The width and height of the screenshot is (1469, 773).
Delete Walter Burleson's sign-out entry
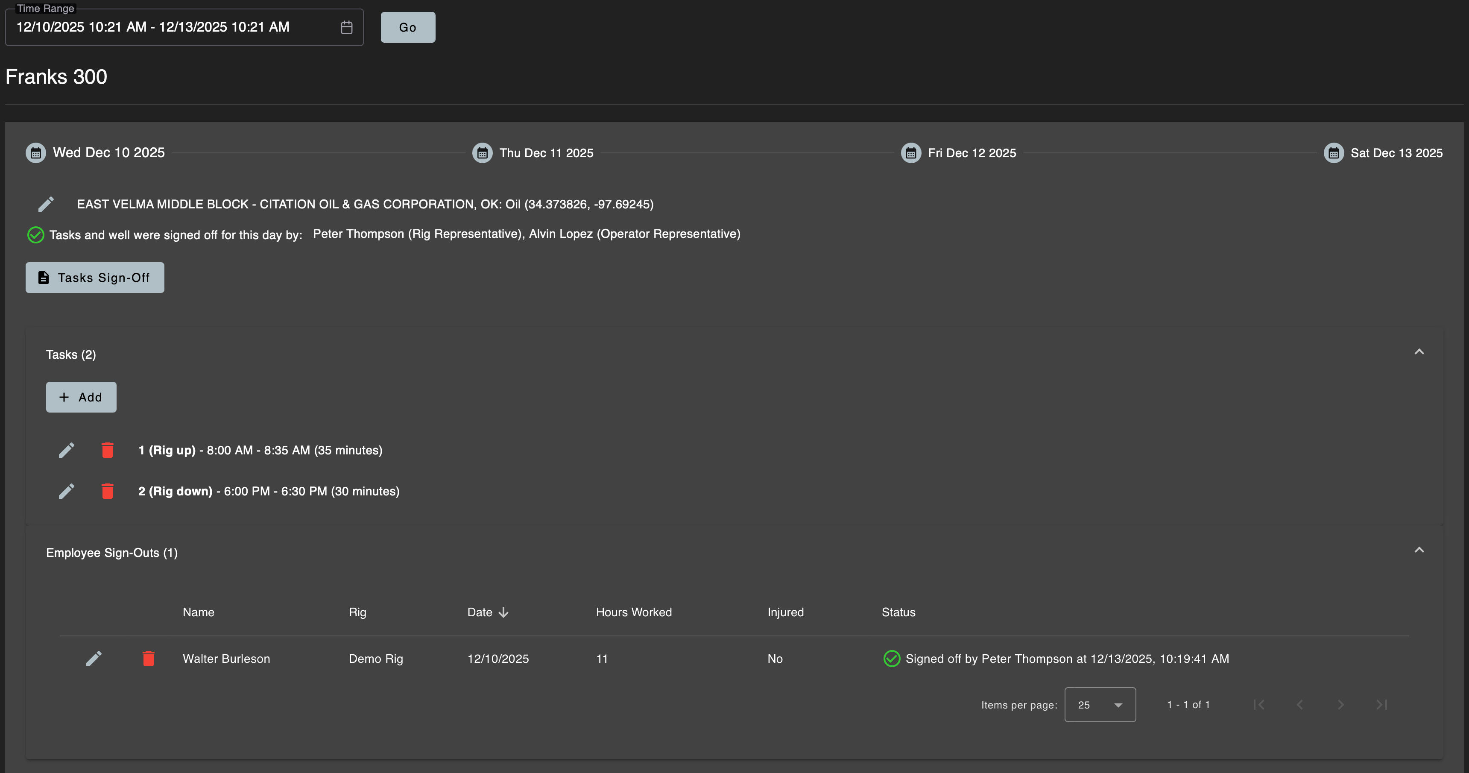tap(148, 659)
